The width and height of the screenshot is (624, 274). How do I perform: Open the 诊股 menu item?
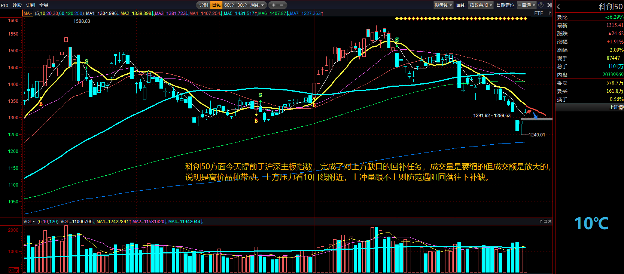pos(17,5)
